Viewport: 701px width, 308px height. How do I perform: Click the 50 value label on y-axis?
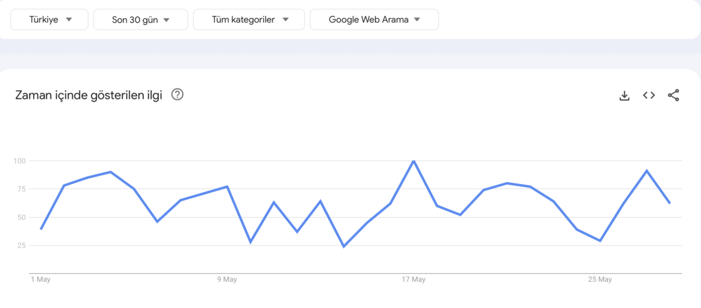(x=22, y=217)
